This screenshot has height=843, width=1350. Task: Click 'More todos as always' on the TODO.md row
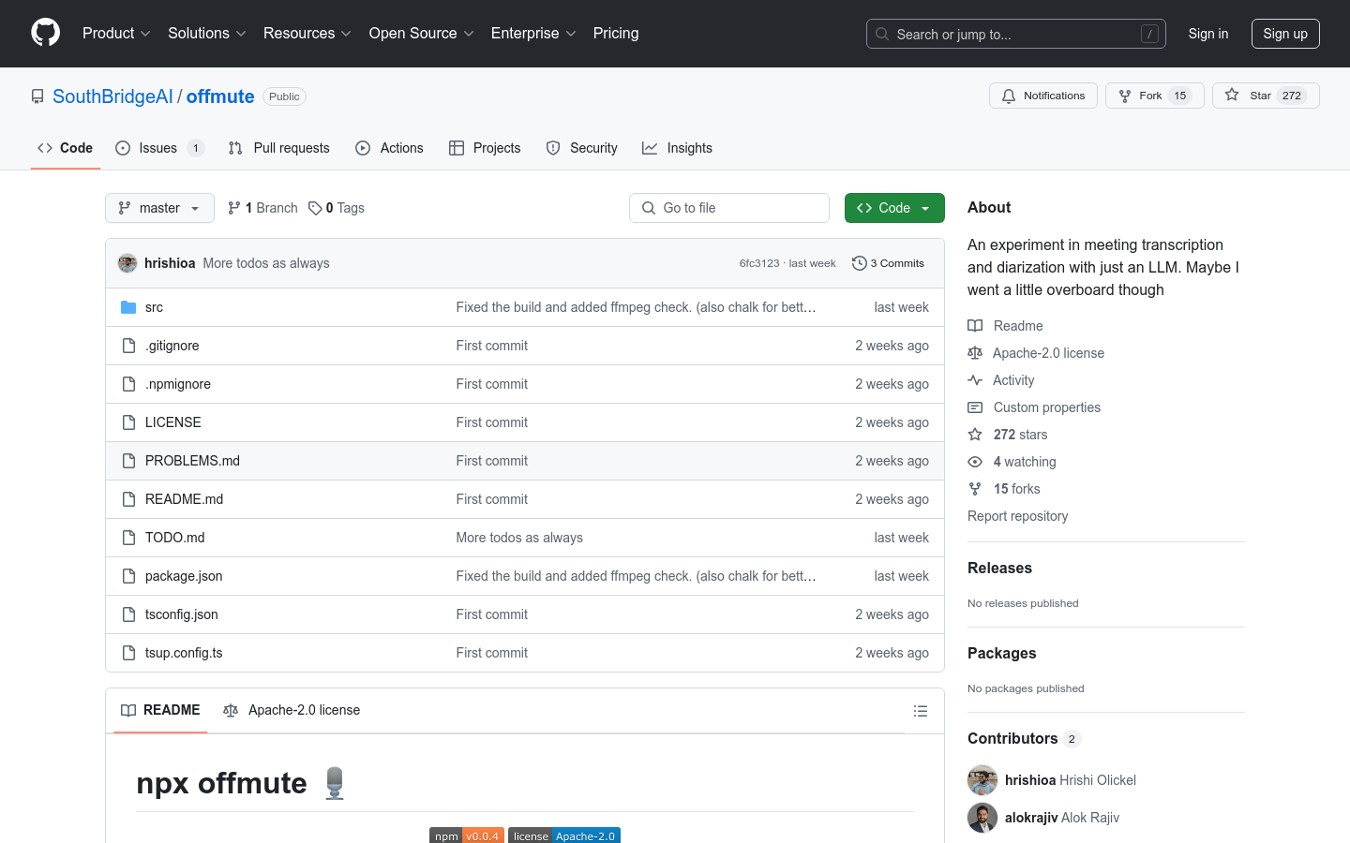(519, 538)
